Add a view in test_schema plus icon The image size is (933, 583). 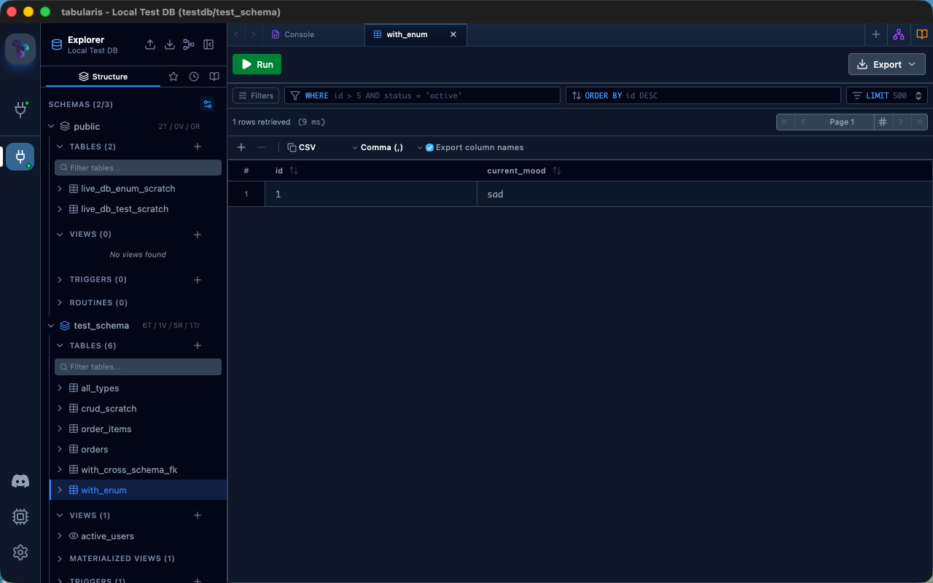(198, 515)
